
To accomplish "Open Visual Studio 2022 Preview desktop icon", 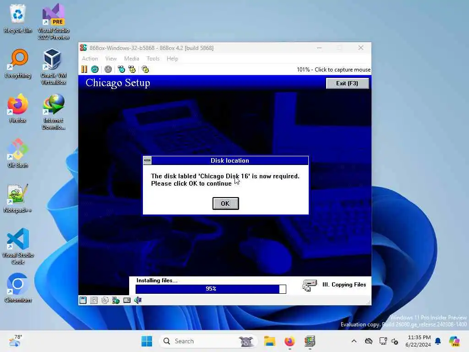I will [54, 22].
